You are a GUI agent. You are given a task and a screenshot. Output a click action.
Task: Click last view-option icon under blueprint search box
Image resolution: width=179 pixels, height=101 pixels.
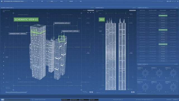click(93, 13)
